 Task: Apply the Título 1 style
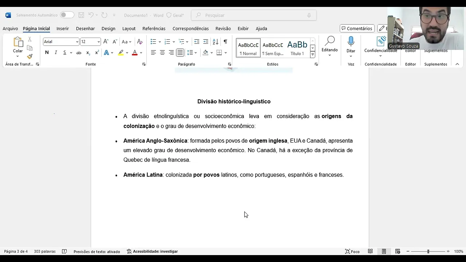[x=297, y=48]
